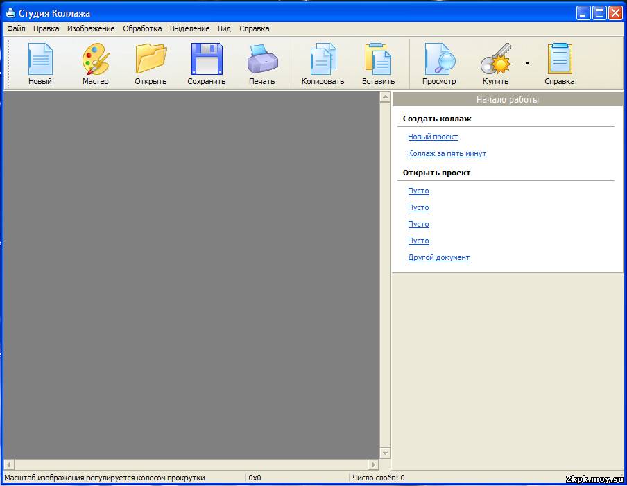This screenshot has width=627, height=486.
Task: Open the Файл menu
Action: [17, 29]
